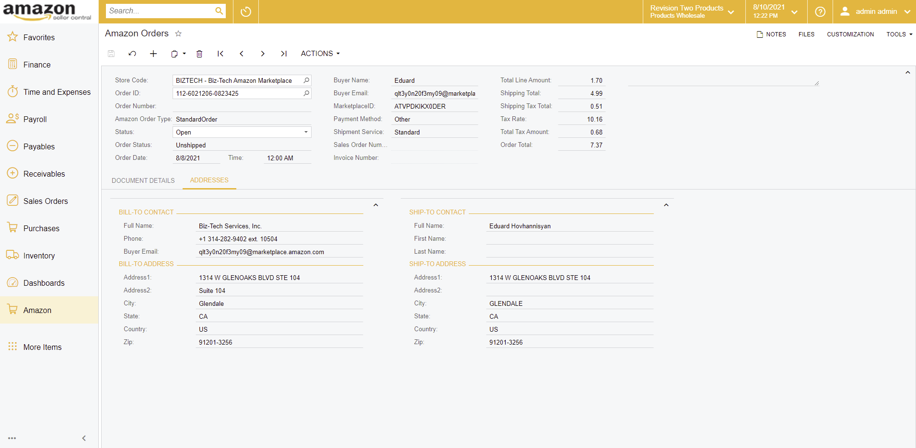Image resolution: width=916 pixels, height=448 pixels.
Task: Open the ACTIONS dropdown menu
Action: click(x=320, y=54)
